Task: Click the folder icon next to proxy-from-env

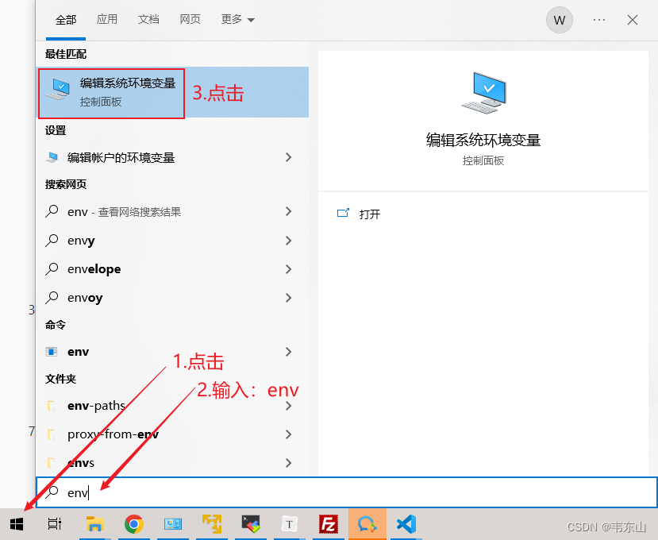Action: (x=52, y=434)
